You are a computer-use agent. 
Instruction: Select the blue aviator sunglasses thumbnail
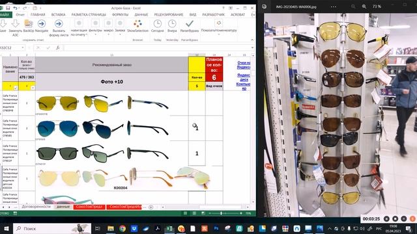pyautogui.click(x=58, y=129)
